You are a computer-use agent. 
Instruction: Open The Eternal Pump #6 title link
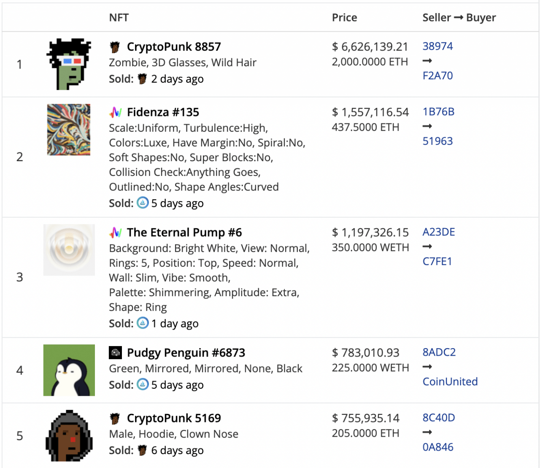184,233
